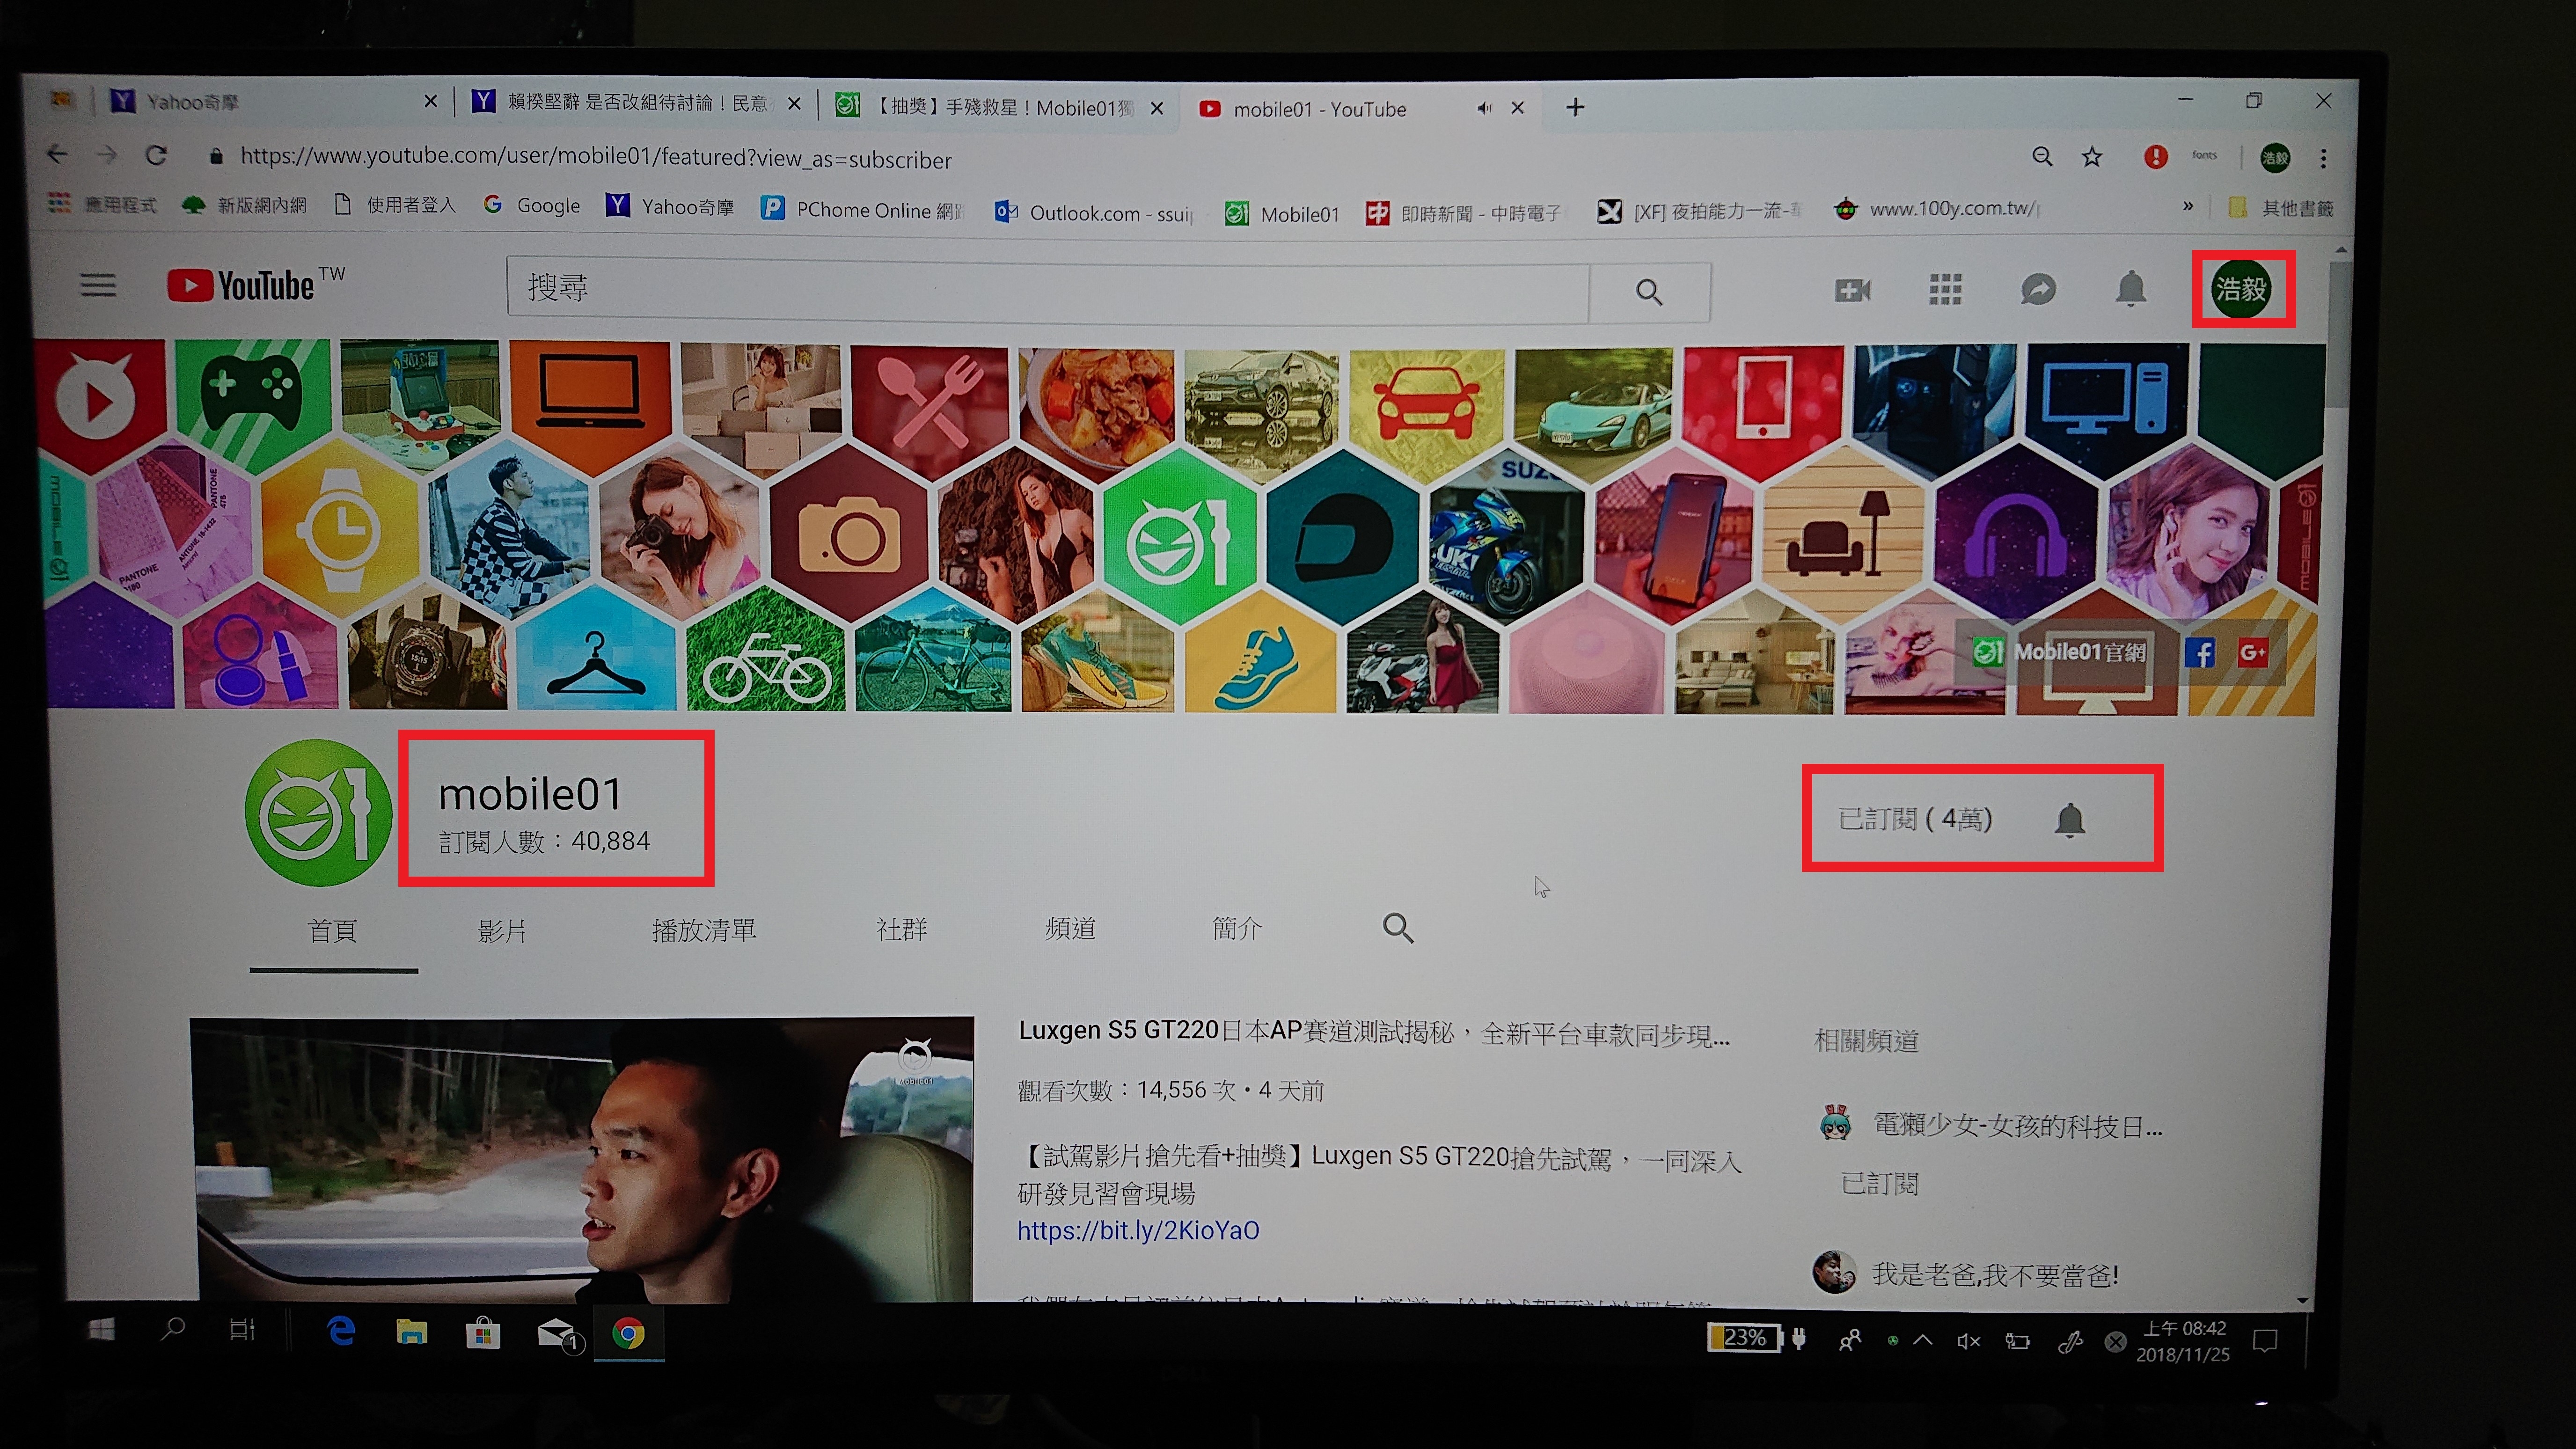
Task: Show hidden tray icons with the up chevron
Action: [1922, 1340]
